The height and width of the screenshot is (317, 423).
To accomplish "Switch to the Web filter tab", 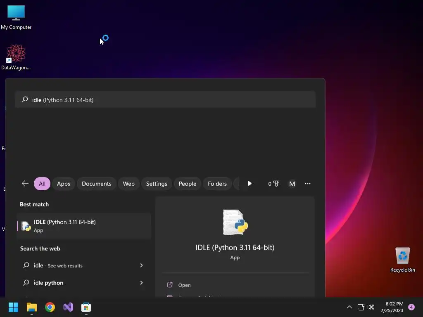I will [129, 184].
